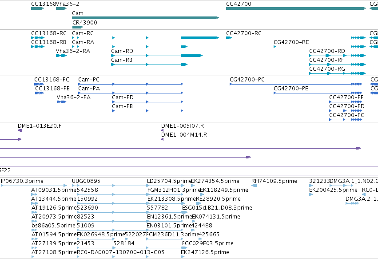The width and height of the screenshot is (378, 259).
Task: Click the CG13168 gene label
Action: pyautogui.click(x=44, y=4)
